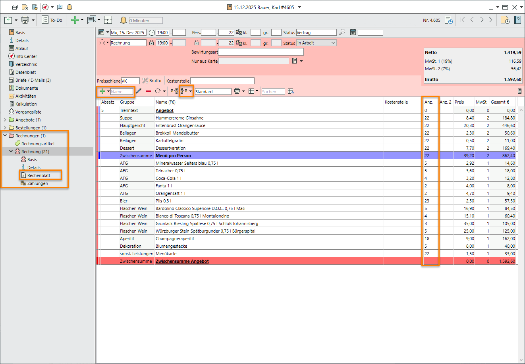Select Kalkulation in the left navigation
This screenshot has width=525, height=364.
tap(26, 104)
